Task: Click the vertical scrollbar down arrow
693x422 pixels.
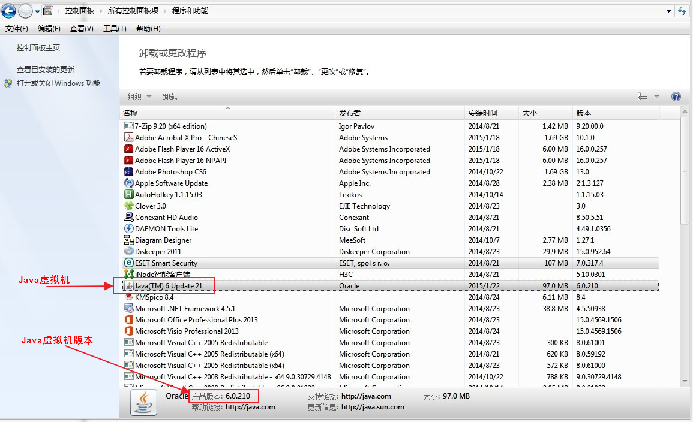Action: (x=685, y=381)
